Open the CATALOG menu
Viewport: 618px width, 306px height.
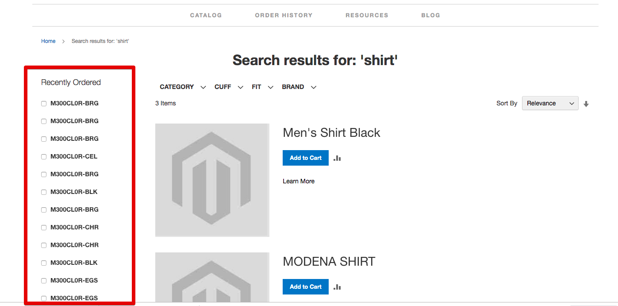click(x=206, y=15)
